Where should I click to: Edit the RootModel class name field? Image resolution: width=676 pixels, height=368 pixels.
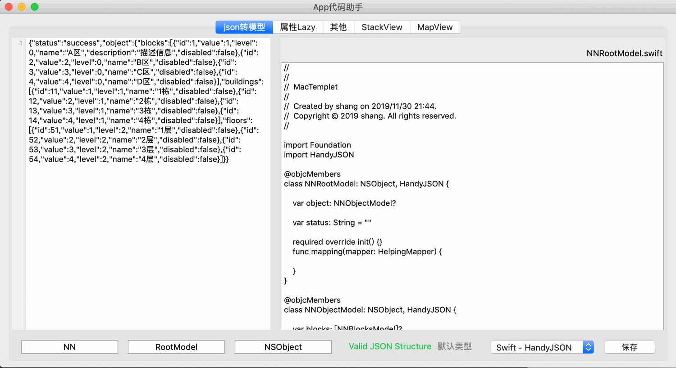point(176,347)
